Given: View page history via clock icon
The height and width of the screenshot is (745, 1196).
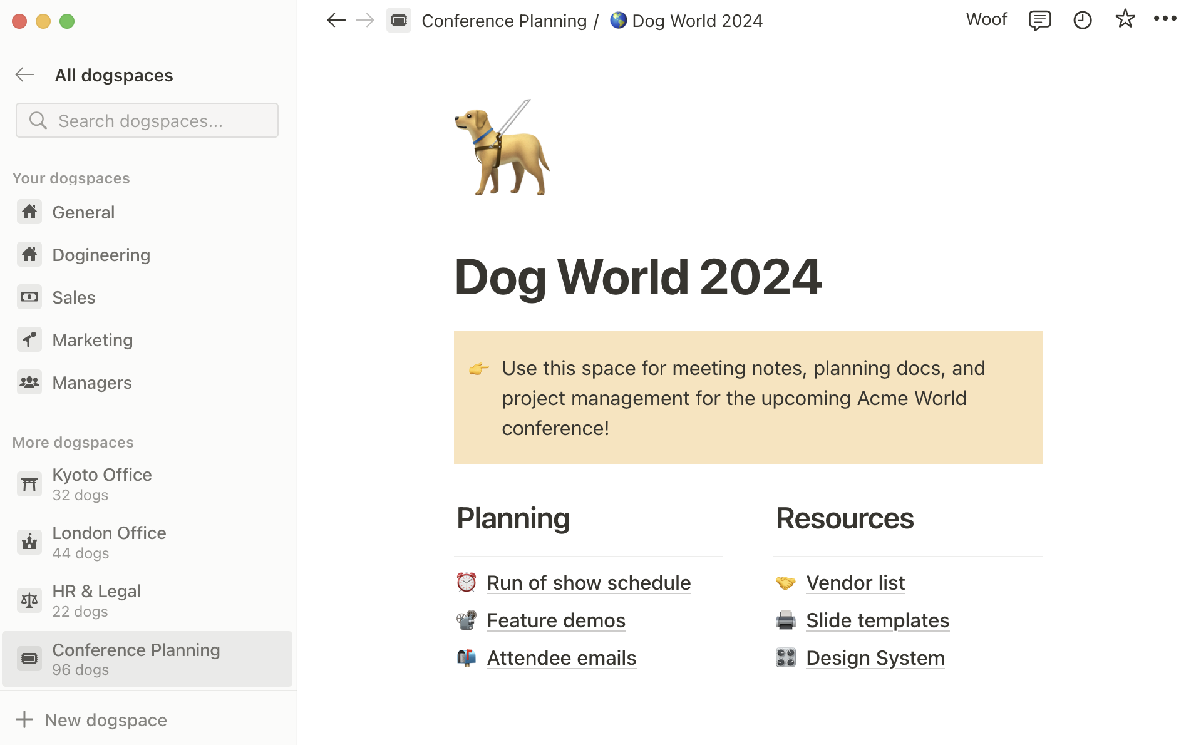Looking at the screenshot, I should point(1082,20).
